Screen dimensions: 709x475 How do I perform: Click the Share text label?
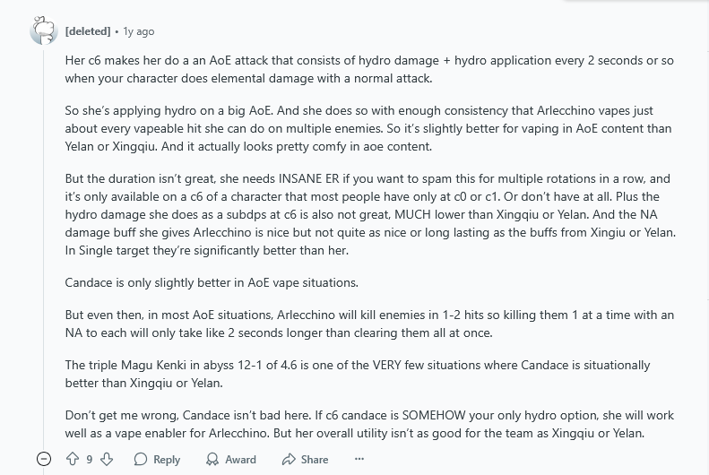coord(315,460)
